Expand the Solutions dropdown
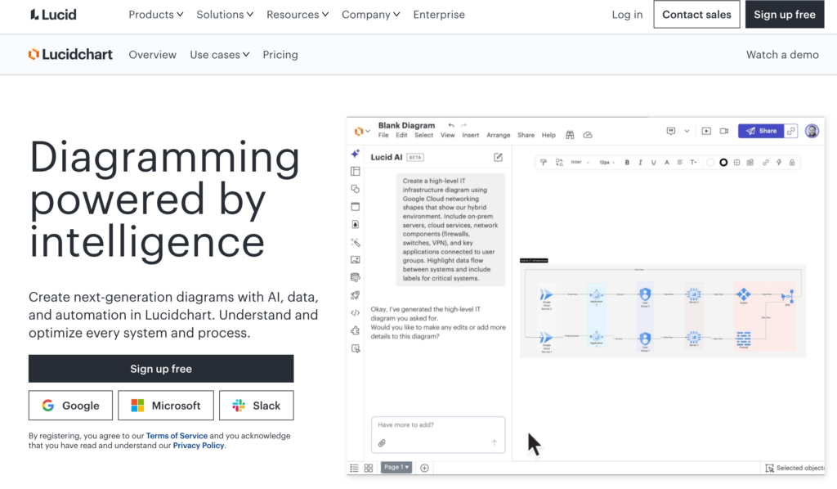The image size is (837, 489). pos(225,15)
